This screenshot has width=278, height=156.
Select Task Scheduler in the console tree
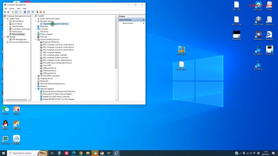tap(18, 21)
